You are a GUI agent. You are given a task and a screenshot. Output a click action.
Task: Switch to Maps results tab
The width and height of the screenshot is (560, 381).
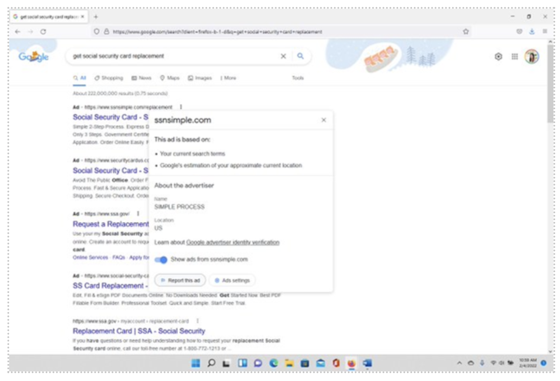click(170, 78)
